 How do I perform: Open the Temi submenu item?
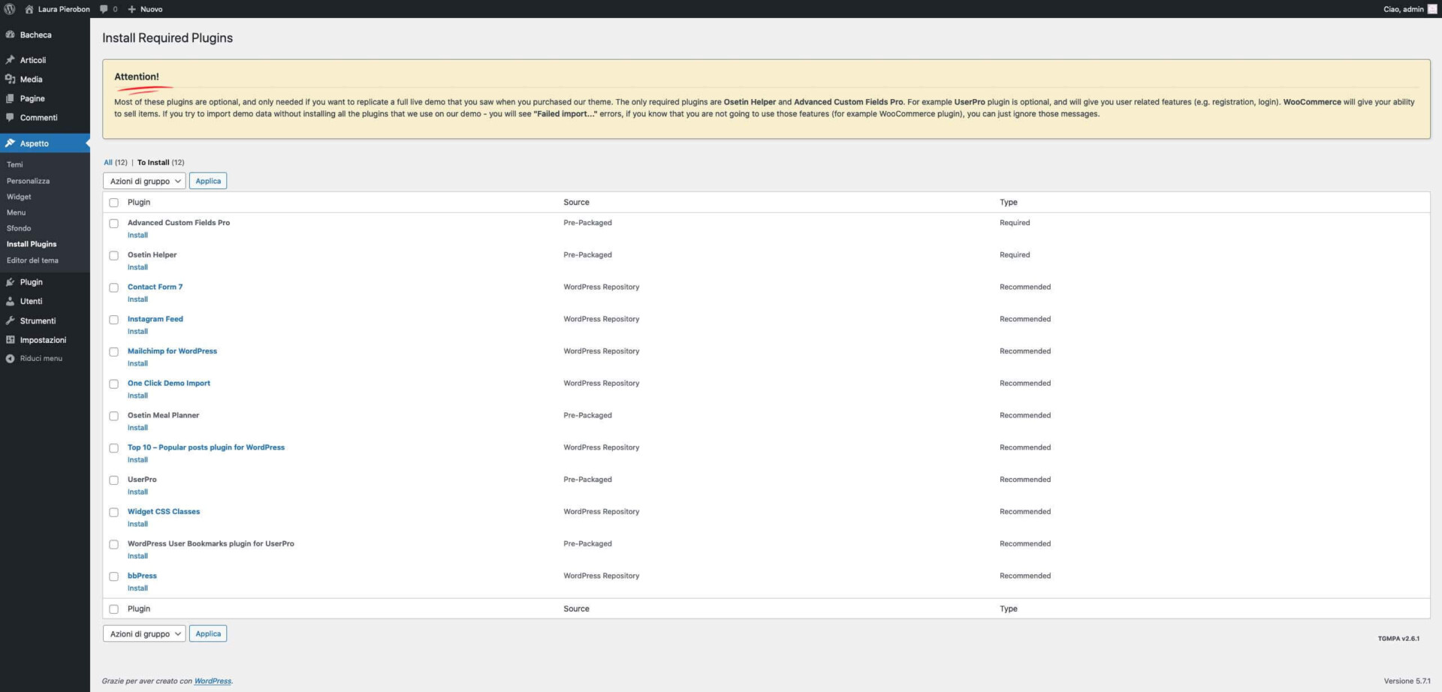[15, 164]
